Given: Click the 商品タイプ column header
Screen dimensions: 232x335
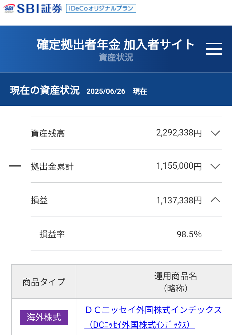Looking at the screenshot, I should click(x=44, y=282).
